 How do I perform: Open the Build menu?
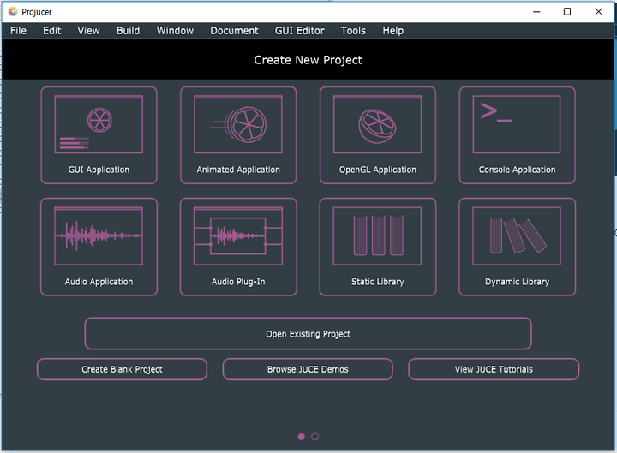pos(128,31)
